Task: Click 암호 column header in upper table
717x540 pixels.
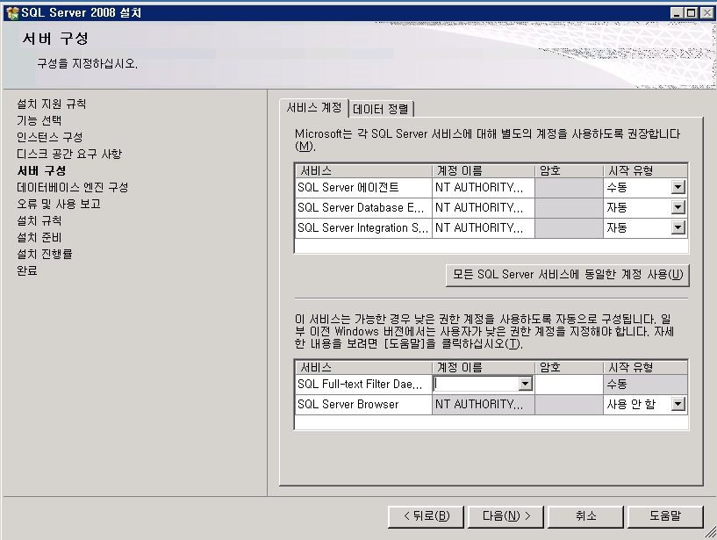Action: point(569,170)
